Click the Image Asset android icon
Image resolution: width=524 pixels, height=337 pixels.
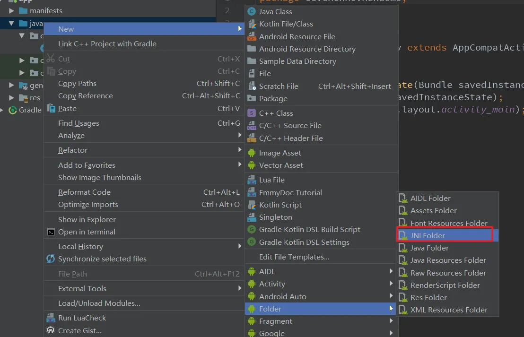252,153
